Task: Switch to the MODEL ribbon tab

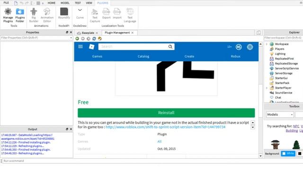Action: coord(65,3)
